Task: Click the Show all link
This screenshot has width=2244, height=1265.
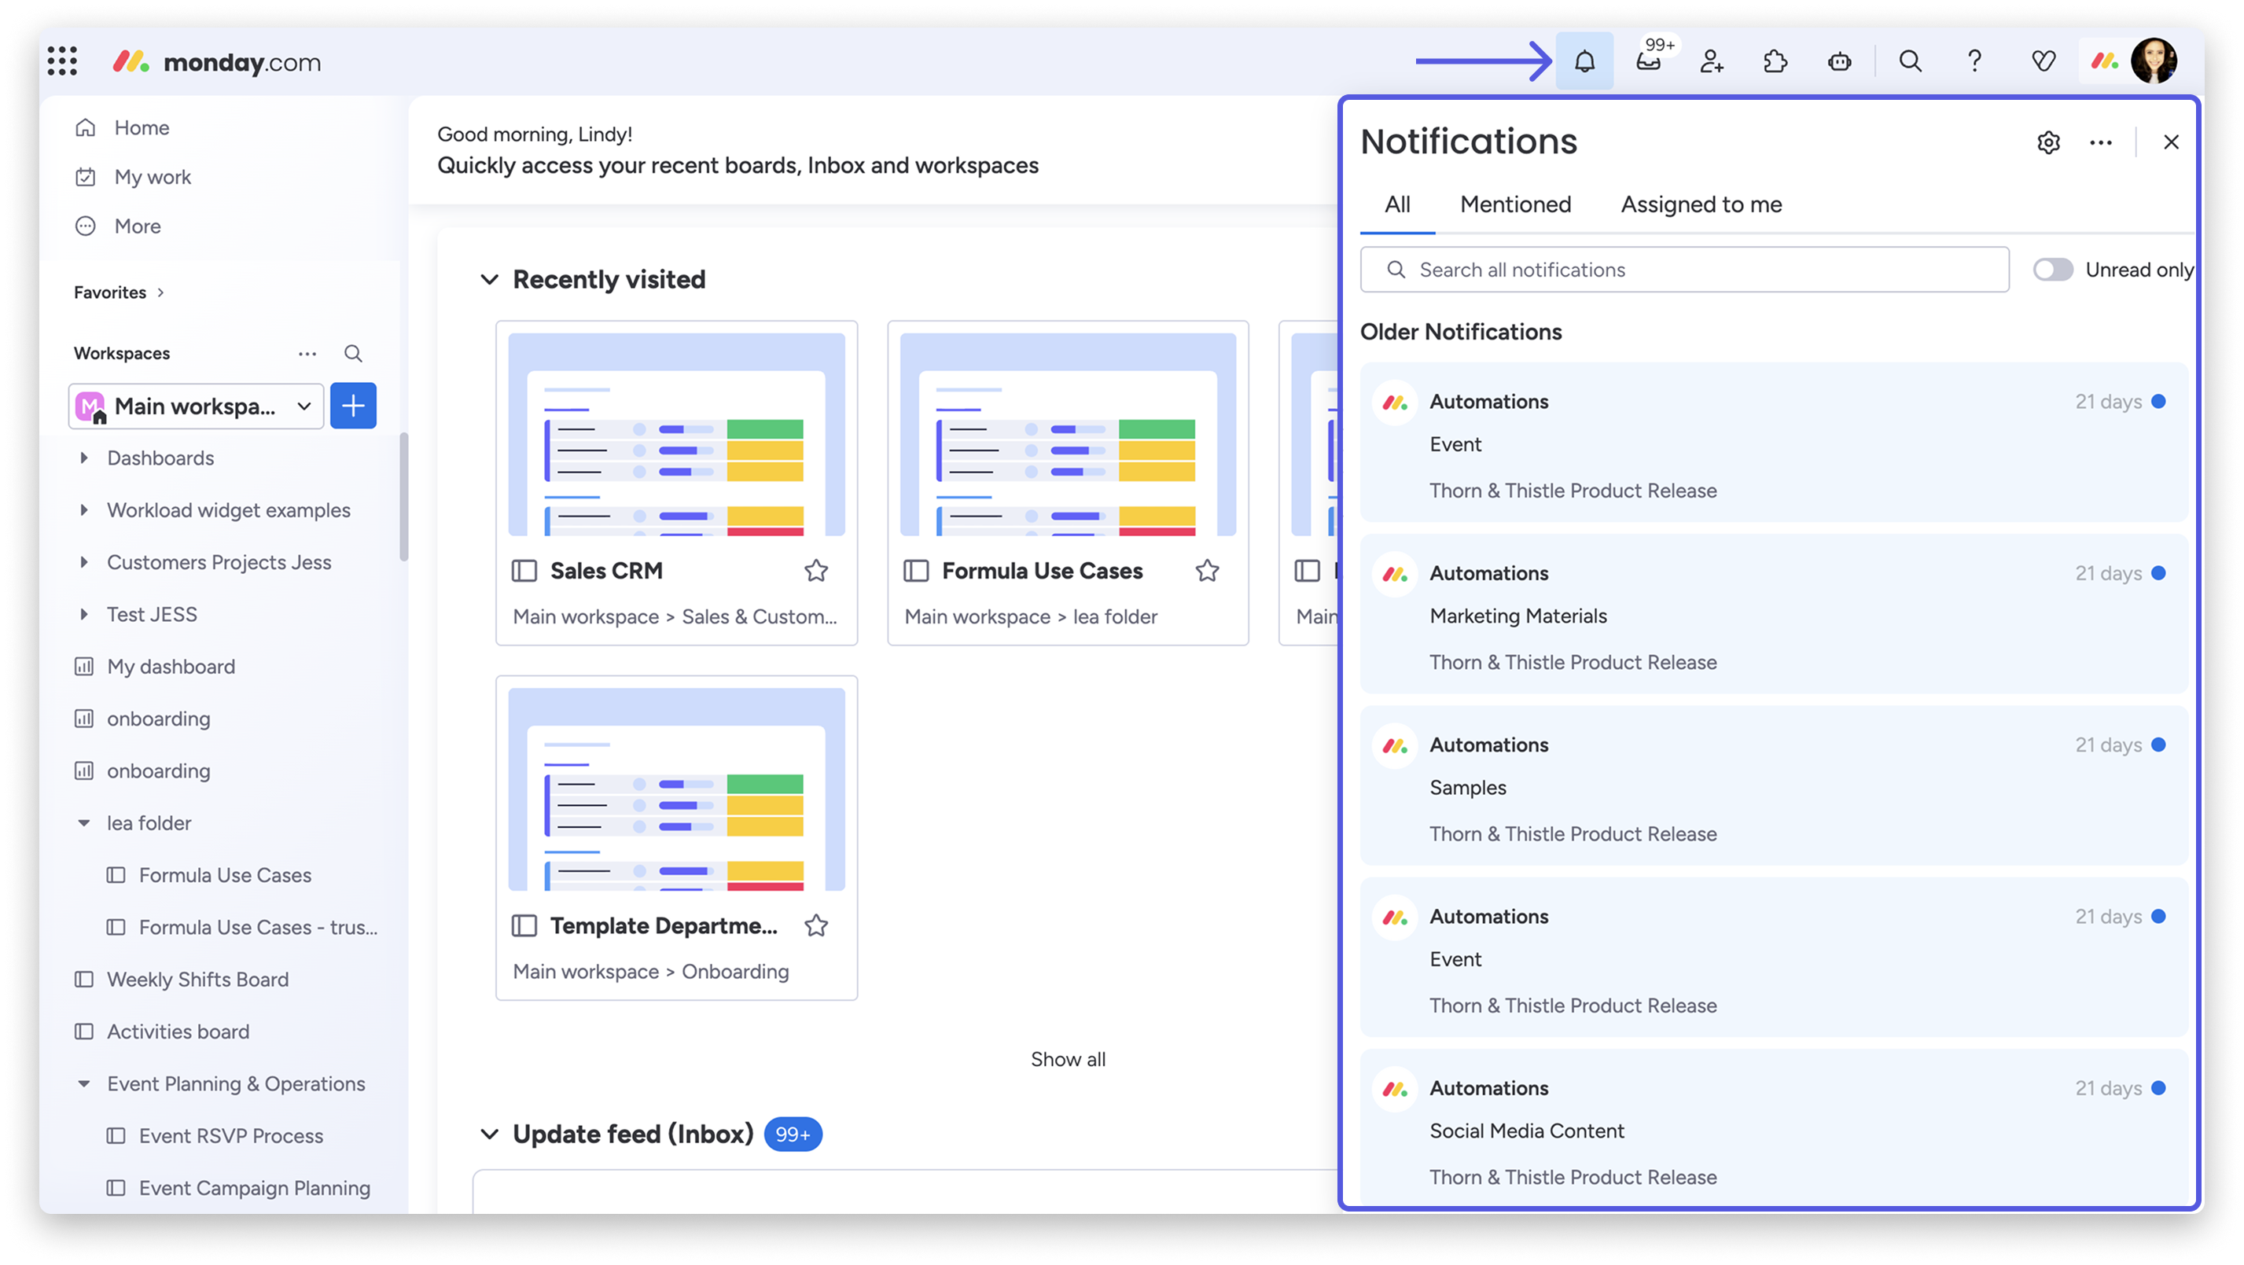Action: point(1067,1059)
